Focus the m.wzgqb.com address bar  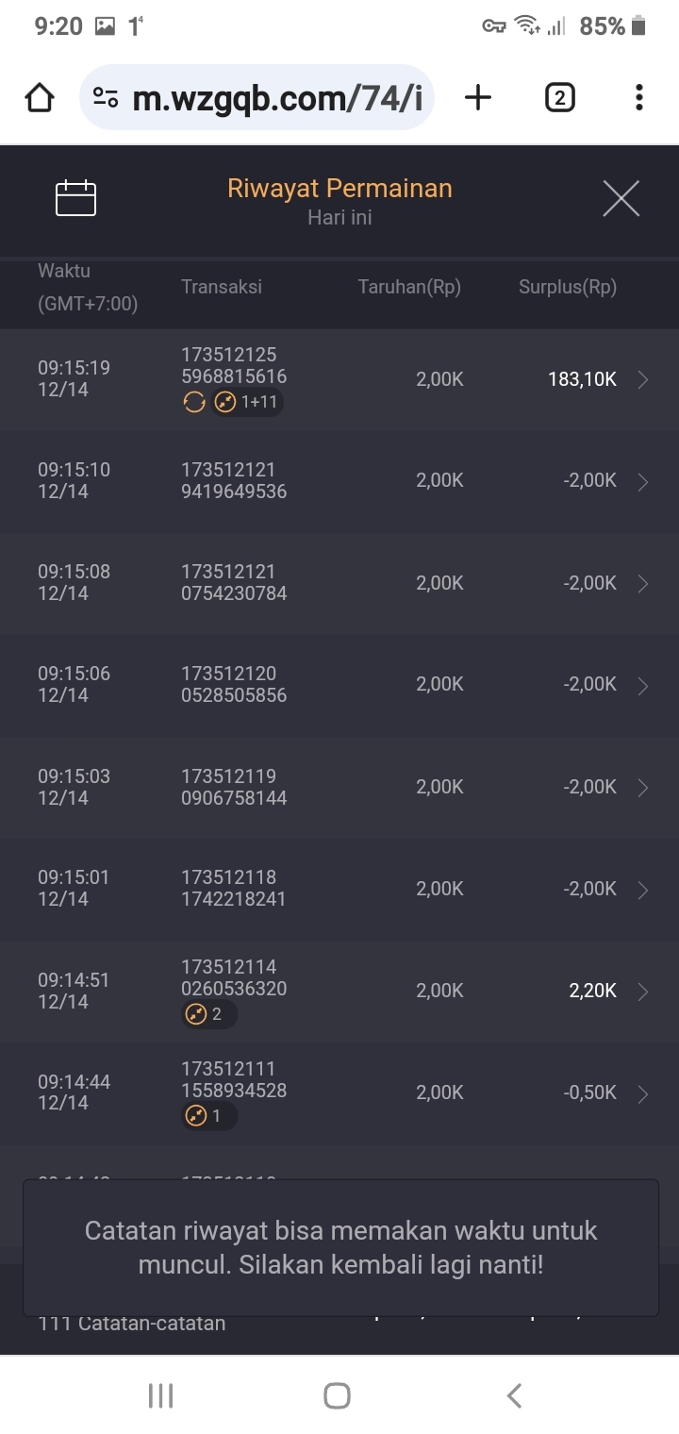pyautogui.click(x=278, y=97)
